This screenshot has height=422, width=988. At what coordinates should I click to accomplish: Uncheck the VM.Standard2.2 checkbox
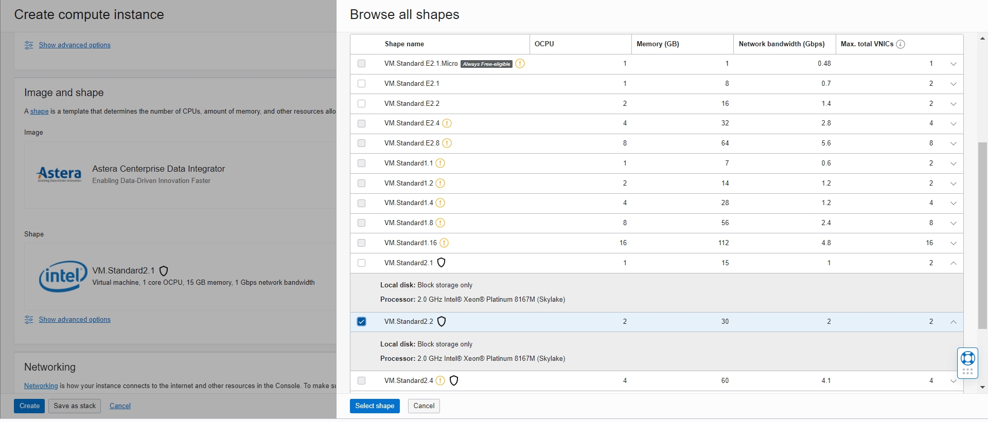362,322
